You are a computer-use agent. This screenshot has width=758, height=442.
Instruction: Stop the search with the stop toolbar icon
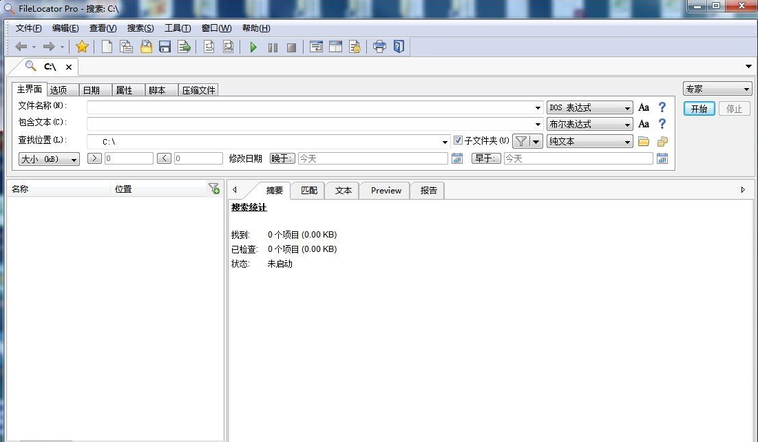pos(290,46)
